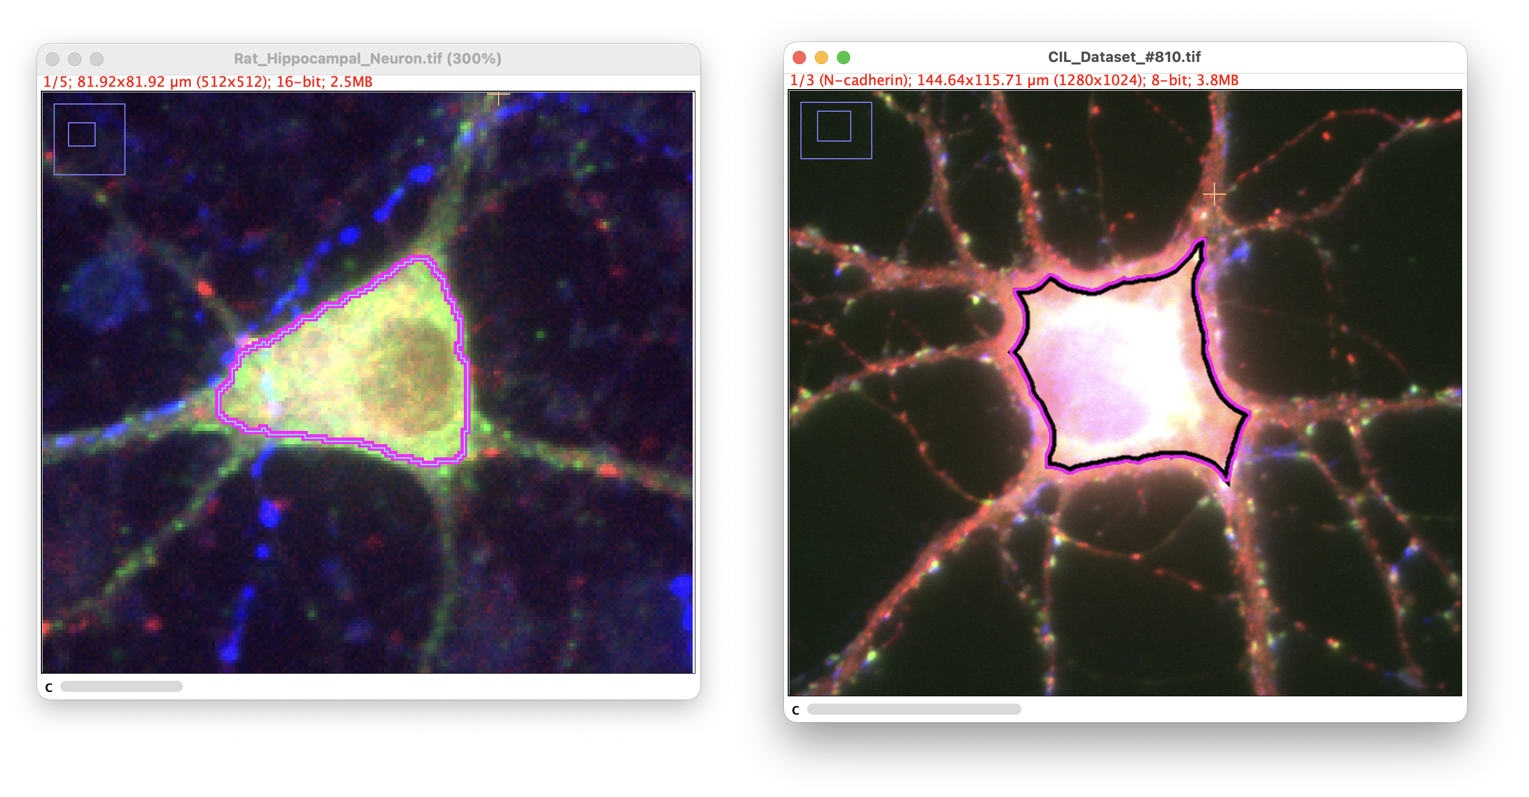This screenshot has height=797, width=1529.
Task: Click first gray button on Rat_Hippocampal_Neuron window
Action: pyautogui.click(x=52, y=59)
